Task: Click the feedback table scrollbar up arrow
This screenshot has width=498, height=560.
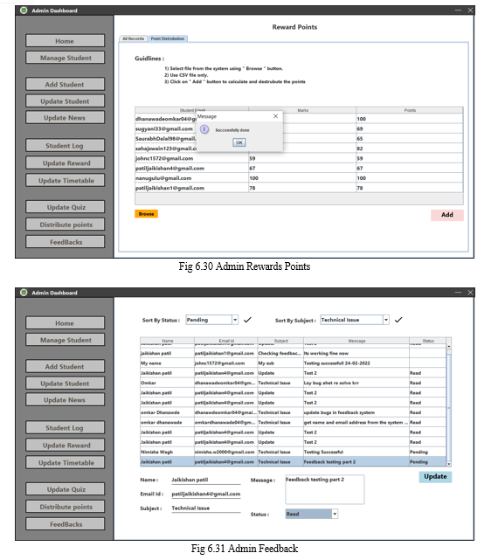Action: (x=449, y=346)
